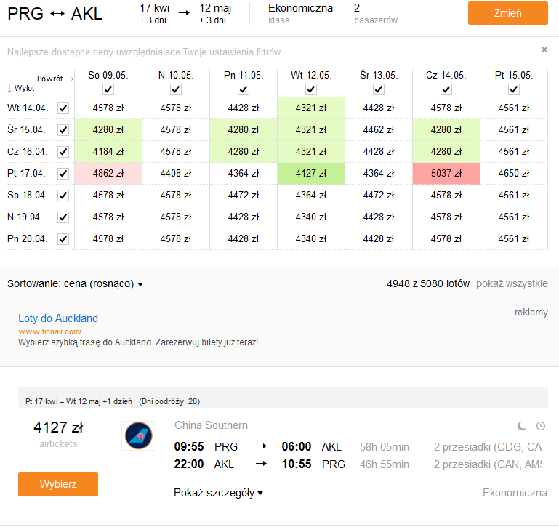Click the 58h 05min outbound duration
The width and height of the screenshot is (559, 527).
point(385,447)
